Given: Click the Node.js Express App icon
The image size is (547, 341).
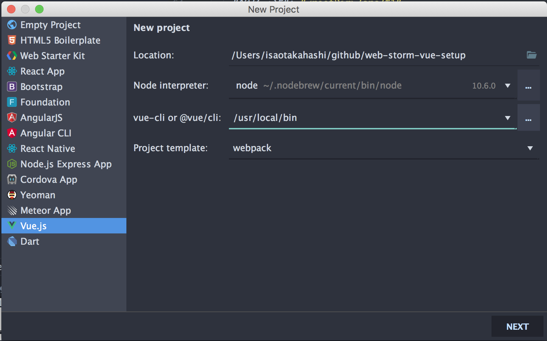Looking at the screenshot, I should coord(12,164).
